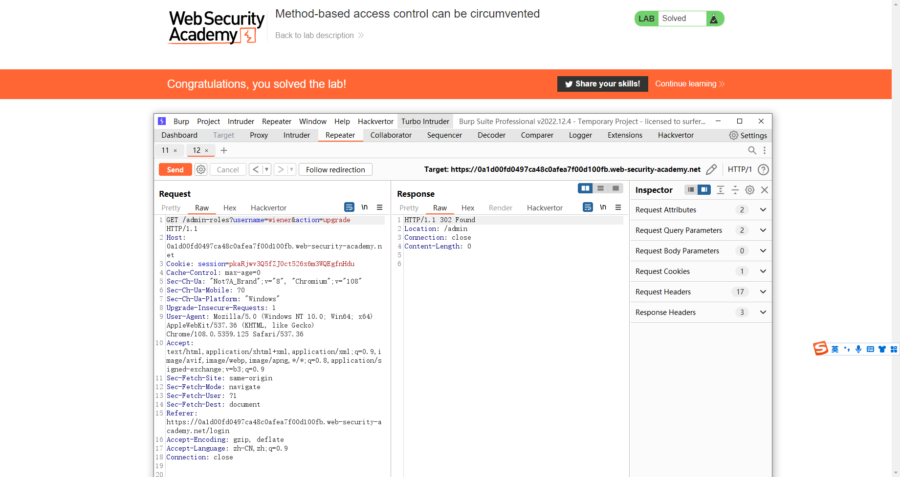This screenshot has height=477, width=900.
Task: Switch to the Decoder tab
Action: [491, 135]
